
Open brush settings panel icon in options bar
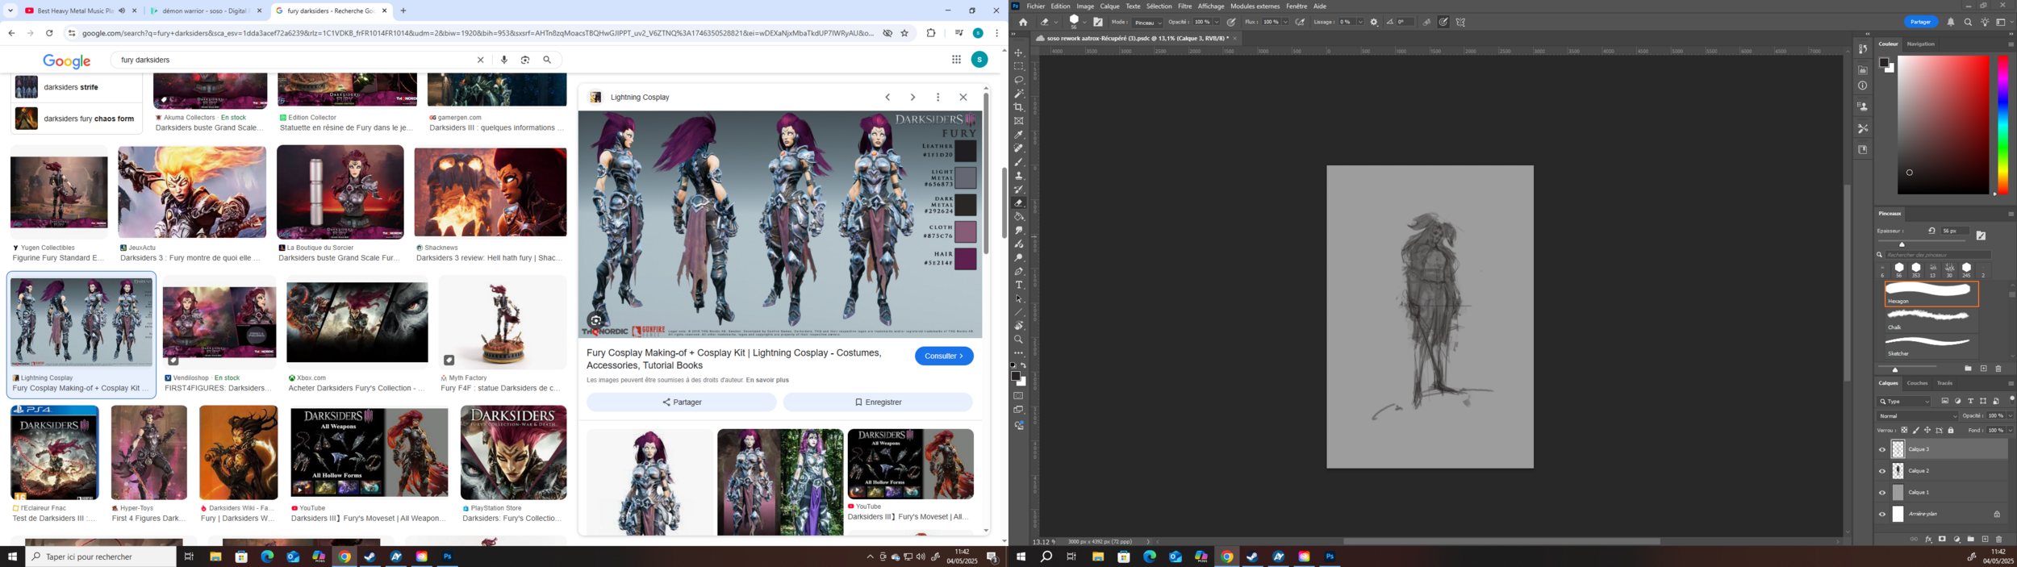(x=1098, y=22)
